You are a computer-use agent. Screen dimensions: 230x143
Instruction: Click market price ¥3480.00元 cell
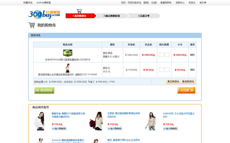pyautogui.click(x=131, y=55)
